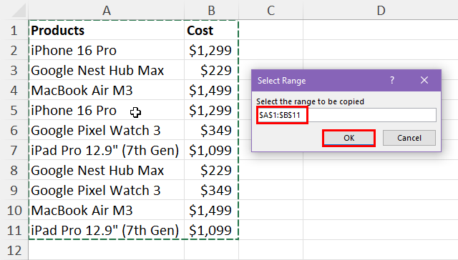Screen dimensions: 458x260
Task: Click the Products header cell
Action: tap(107, 30)
